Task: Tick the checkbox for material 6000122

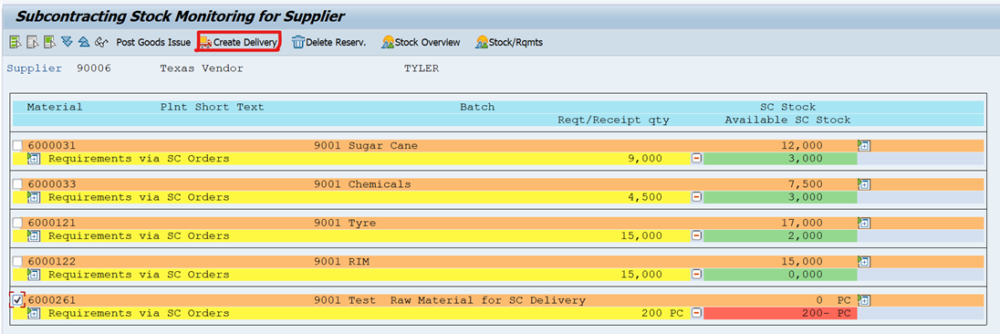Action: pos(17,261)
